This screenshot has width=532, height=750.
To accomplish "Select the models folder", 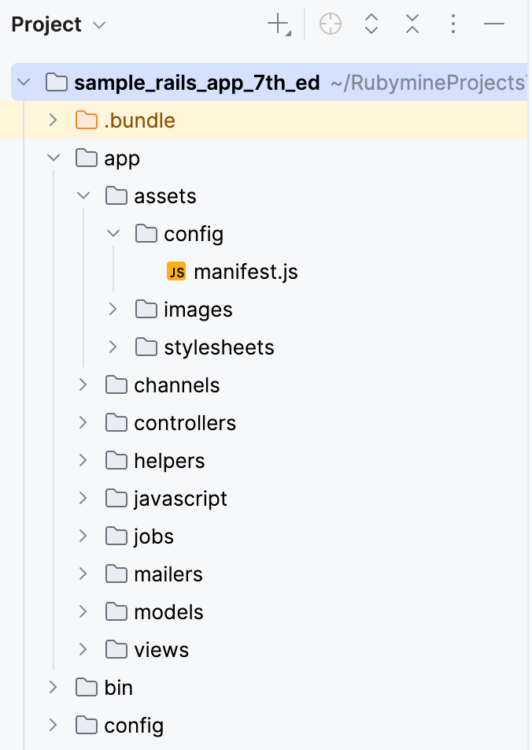I will point(168,611).
